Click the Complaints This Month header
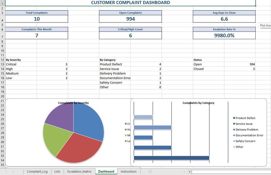 click(x=37, y=29)
